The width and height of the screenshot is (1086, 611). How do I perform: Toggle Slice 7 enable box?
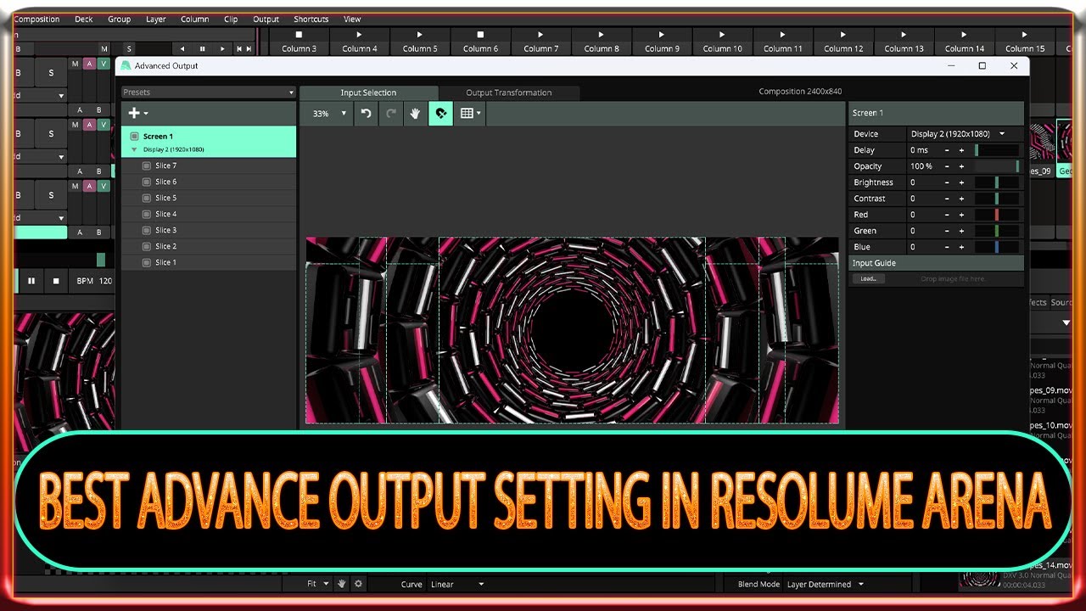tap(147, 166)
